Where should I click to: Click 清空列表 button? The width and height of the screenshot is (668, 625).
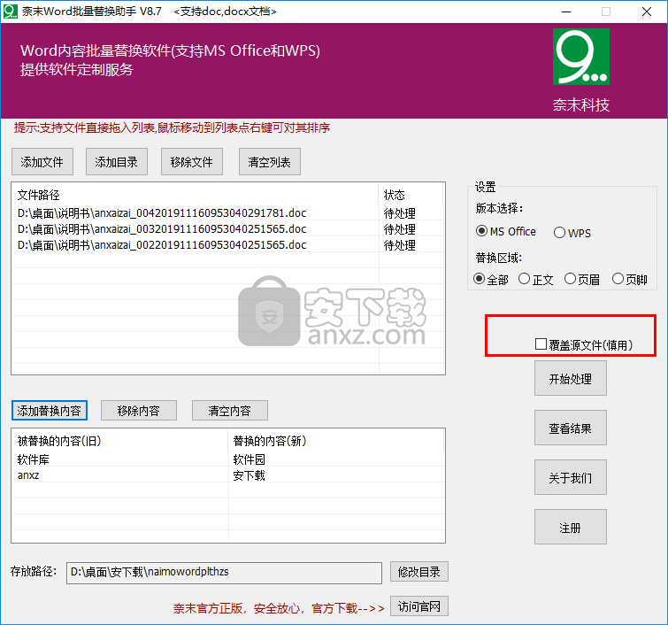270,162
